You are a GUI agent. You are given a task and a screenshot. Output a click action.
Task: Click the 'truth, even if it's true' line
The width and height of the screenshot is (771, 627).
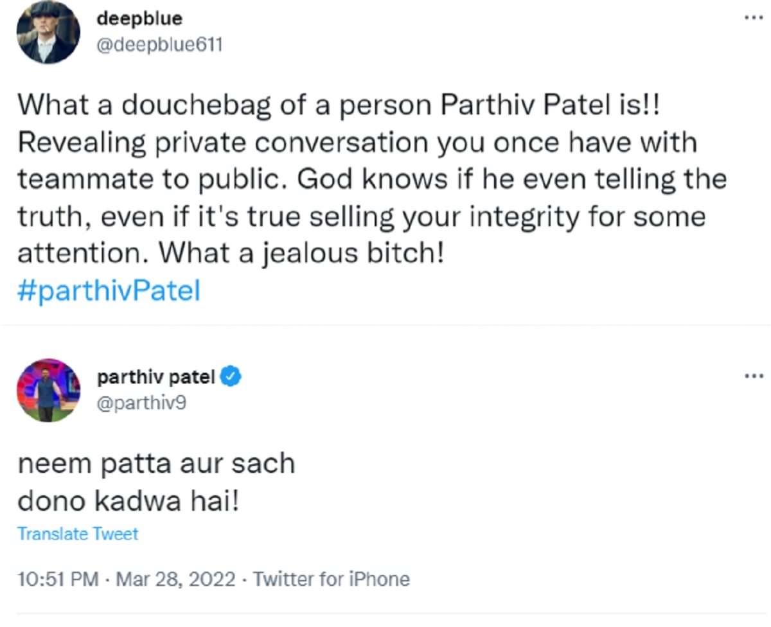361,216
